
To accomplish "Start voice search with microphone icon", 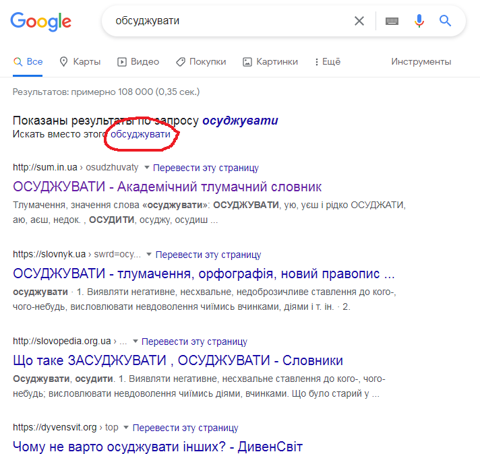I will pos(419,21).
